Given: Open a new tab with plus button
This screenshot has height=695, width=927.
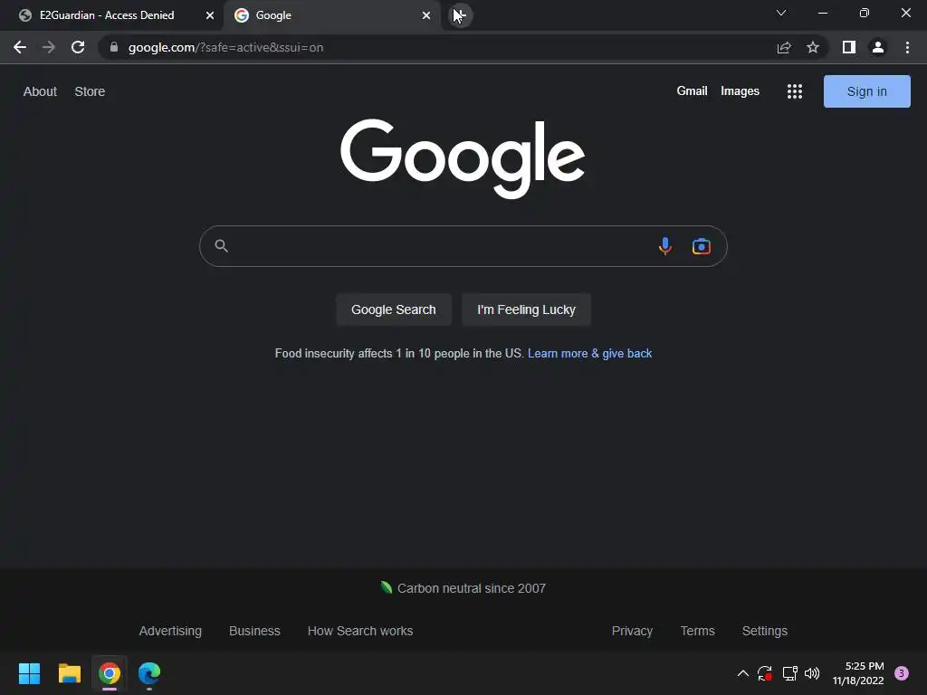Looking at the screenshot, I should [461, 15].
